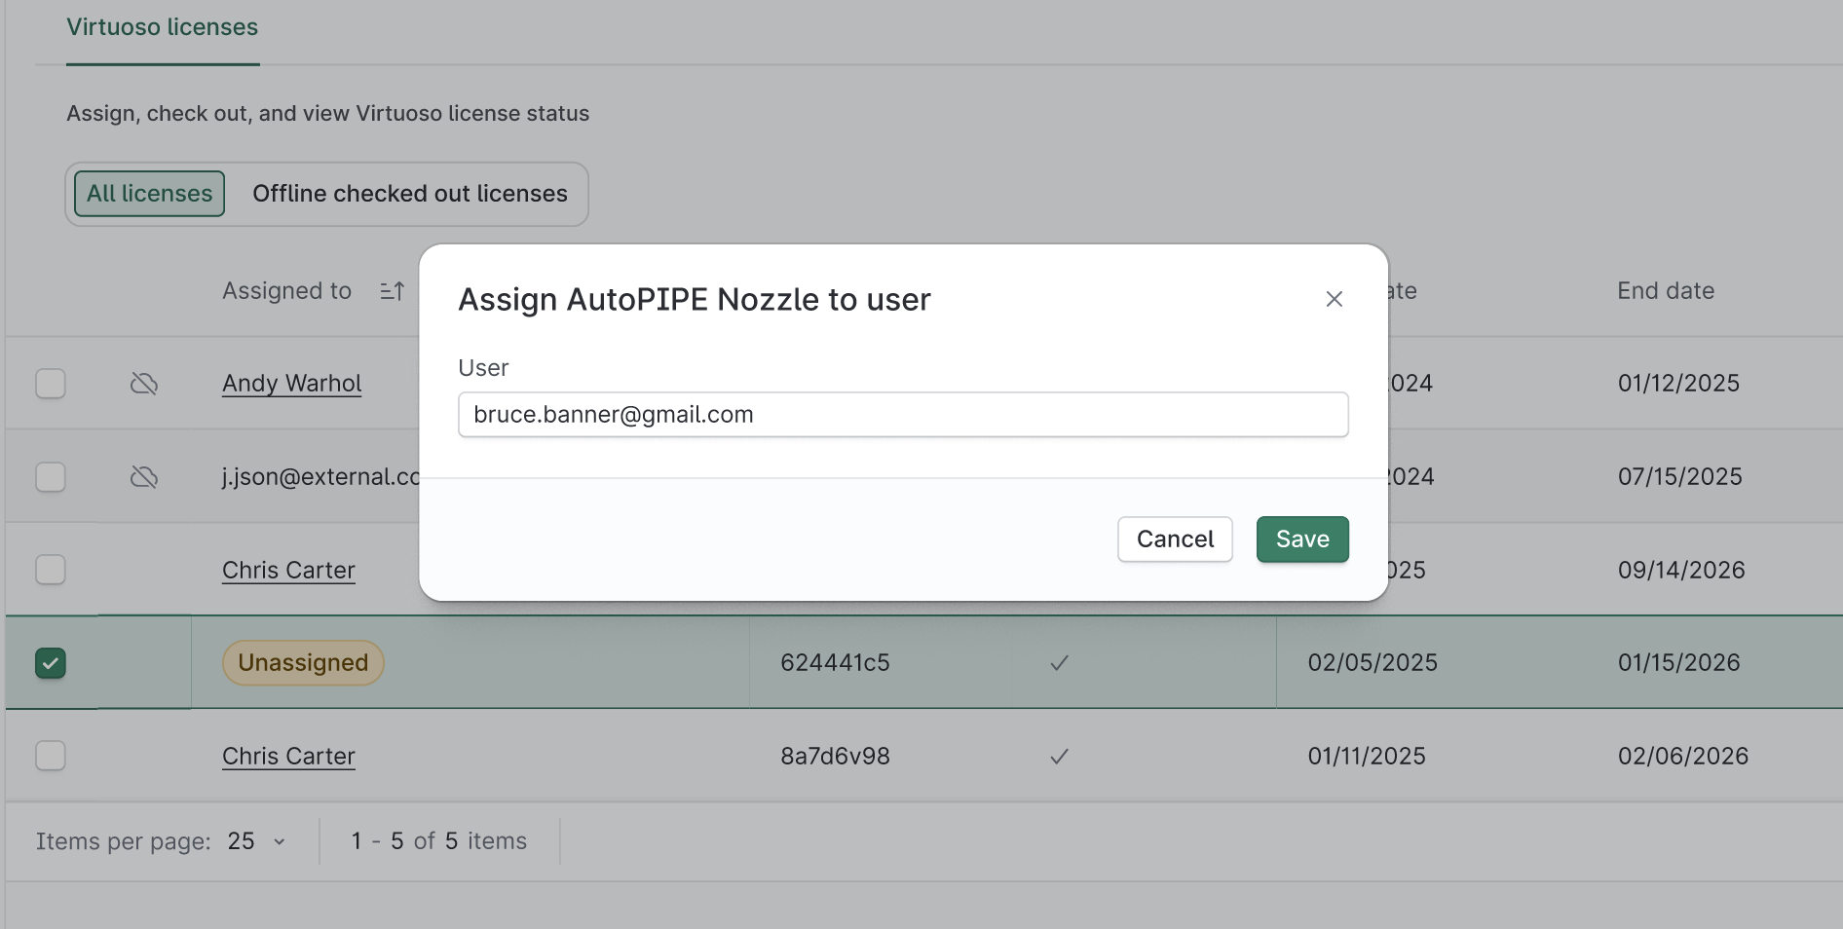Viewport: 1843px width, 929px height.
Task: Click the end date 01/12/2025
Action: coord(1678,384)
